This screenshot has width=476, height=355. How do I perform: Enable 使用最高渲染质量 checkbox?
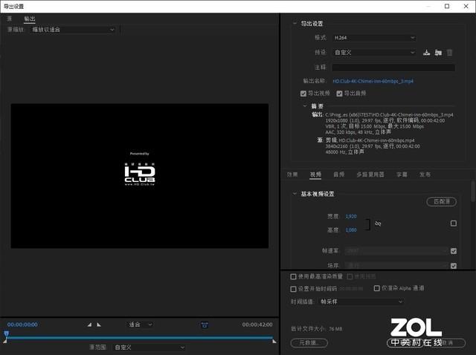[293, 276]
